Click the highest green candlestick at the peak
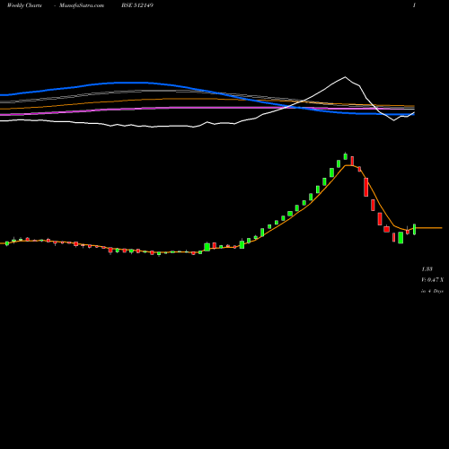The width and height of the screenshot is (449, 449). 346,156
